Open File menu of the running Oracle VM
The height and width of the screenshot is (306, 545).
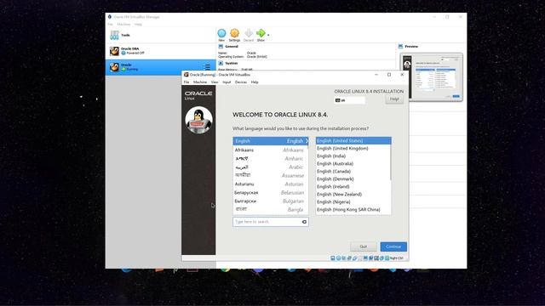point(186,82)
